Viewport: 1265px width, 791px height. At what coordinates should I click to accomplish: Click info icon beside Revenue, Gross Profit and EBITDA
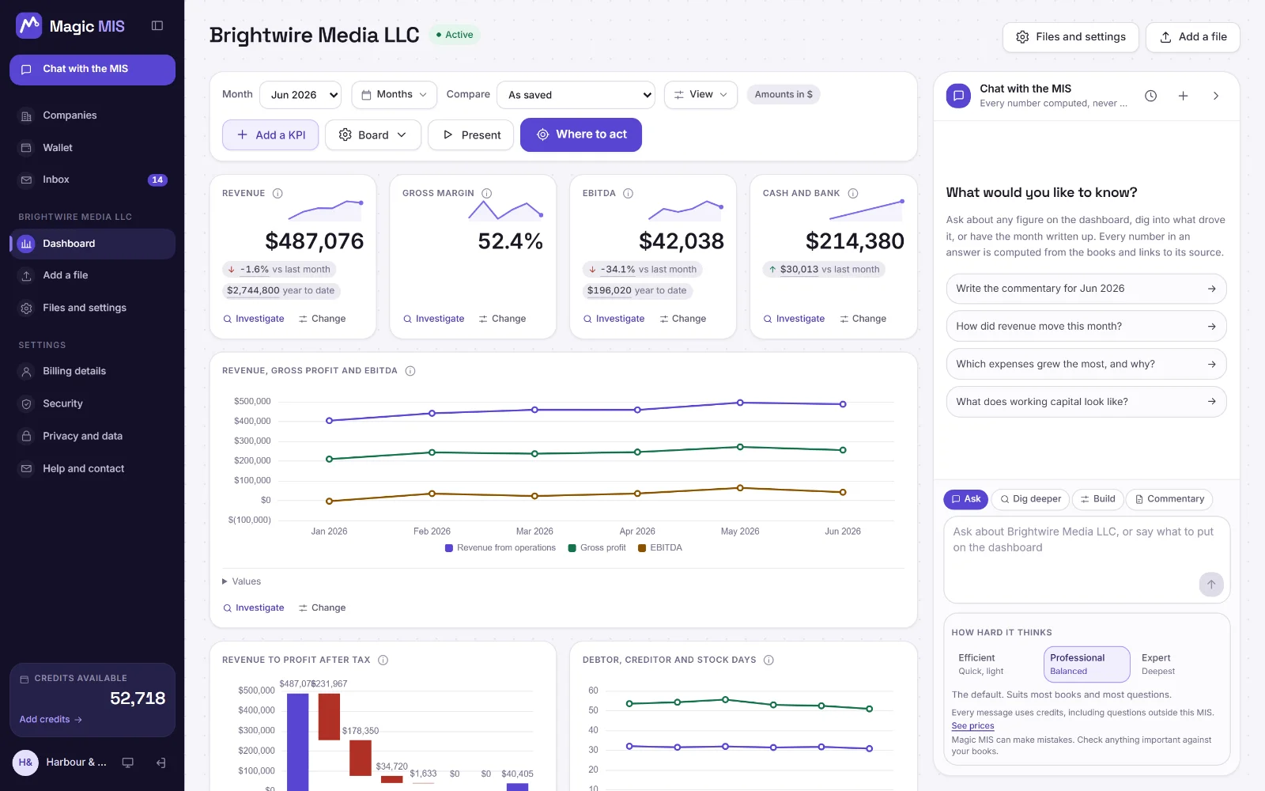tap(410, 370)
